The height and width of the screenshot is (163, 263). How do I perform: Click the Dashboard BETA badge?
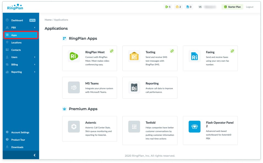point(32,20)
